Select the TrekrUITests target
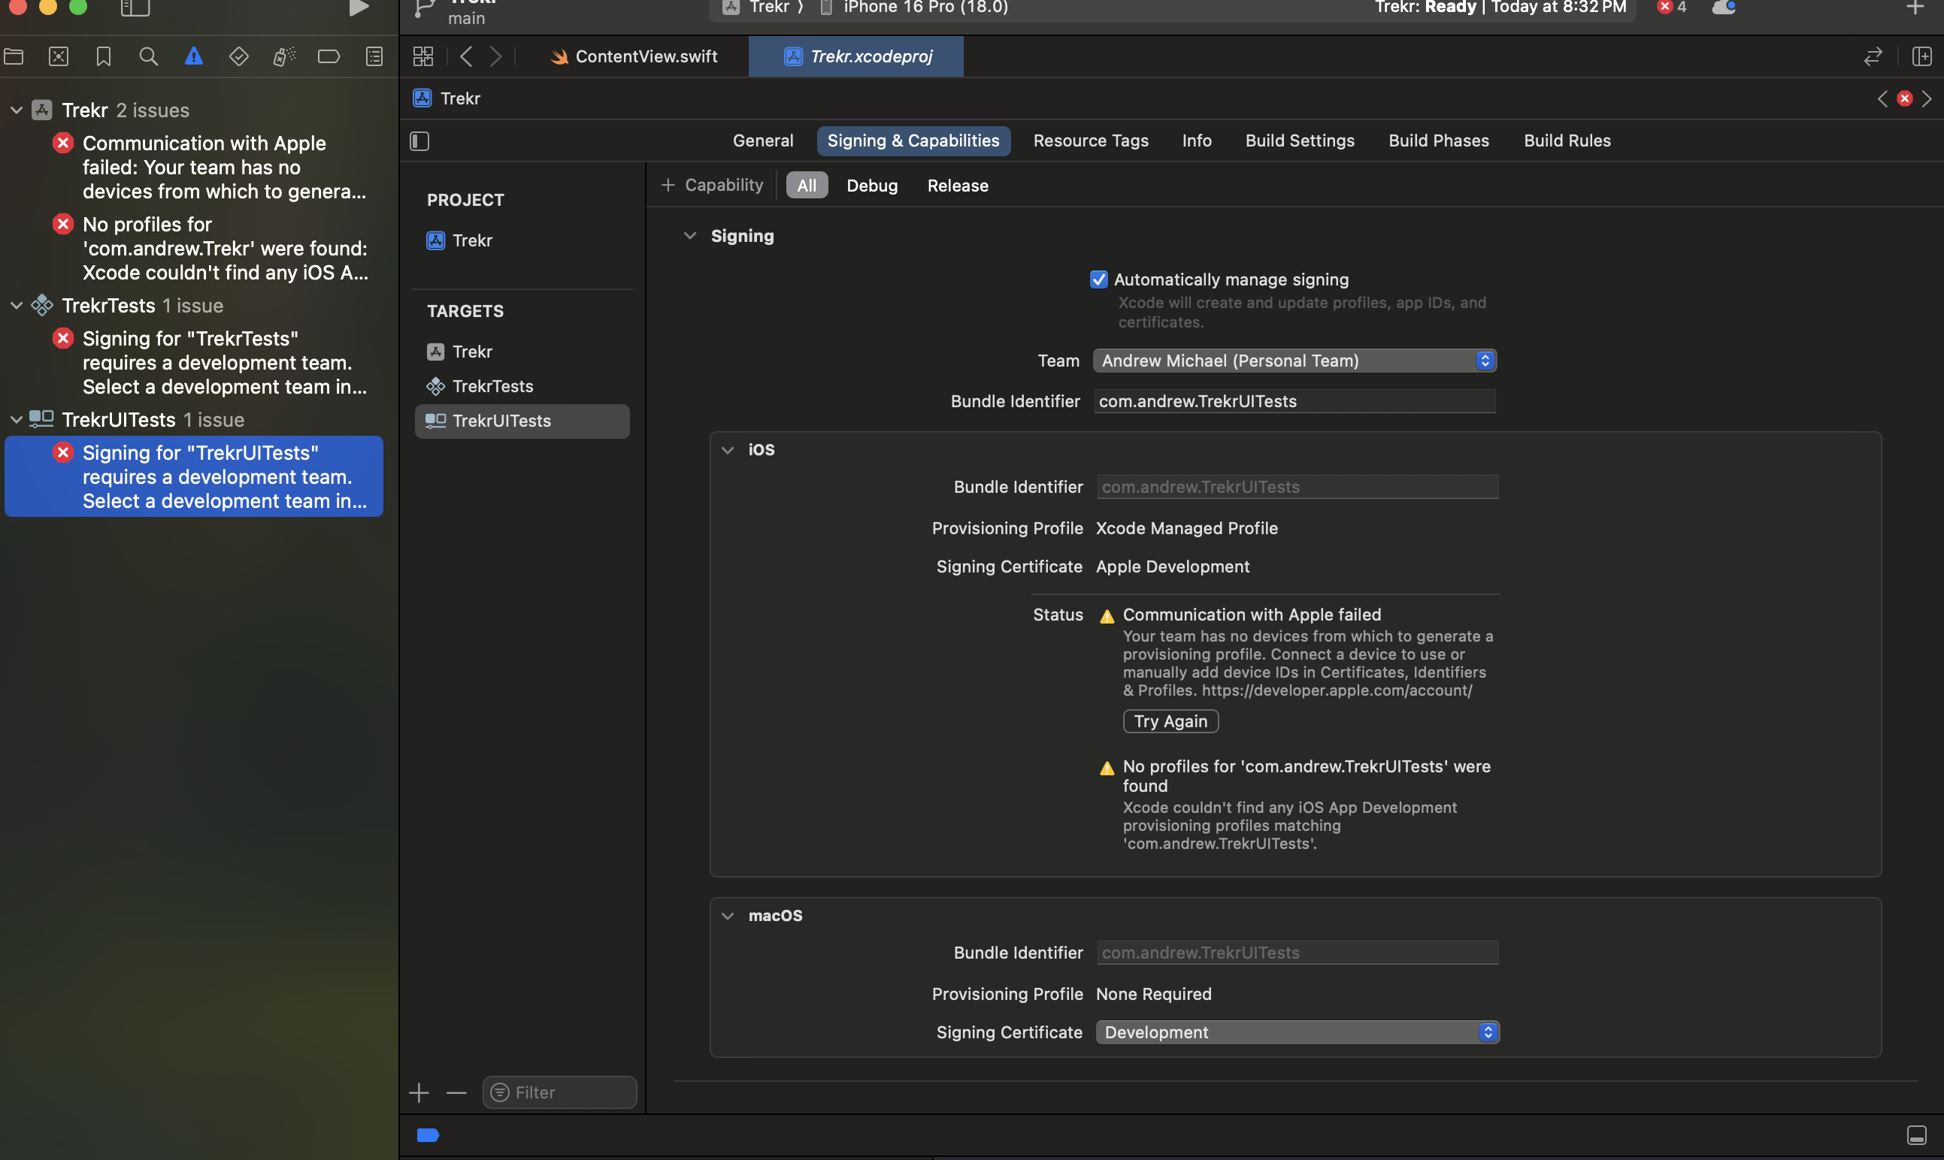 (x=522, y=421)
